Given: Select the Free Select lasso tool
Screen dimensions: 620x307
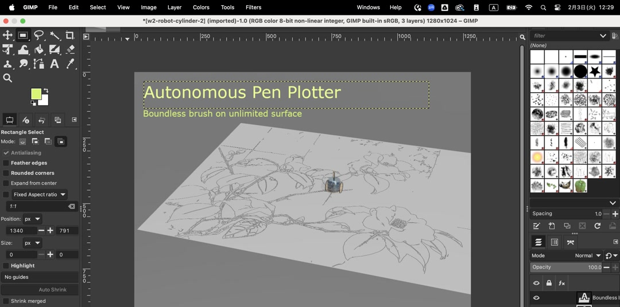Looking at the screenshot, I should (39, 35).
